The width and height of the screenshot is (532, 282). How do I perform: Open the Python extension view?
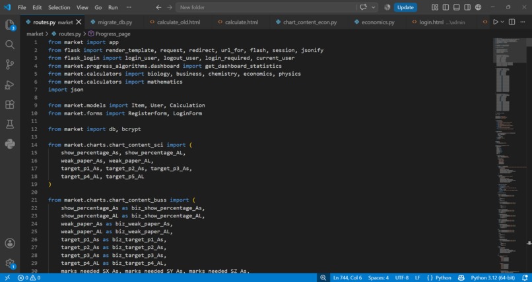(x=10, y=144)
